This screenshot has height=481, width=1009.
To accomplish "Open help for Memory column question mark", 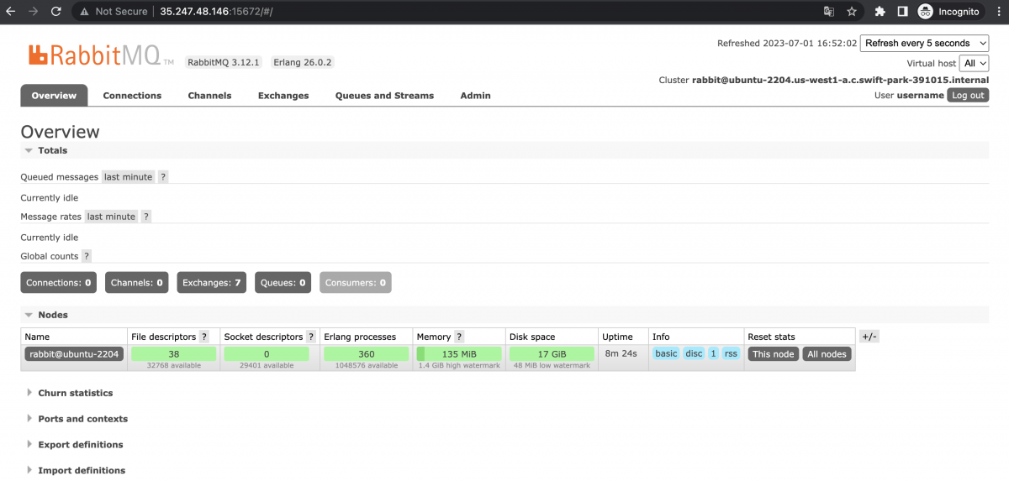I will click(460, 337).
